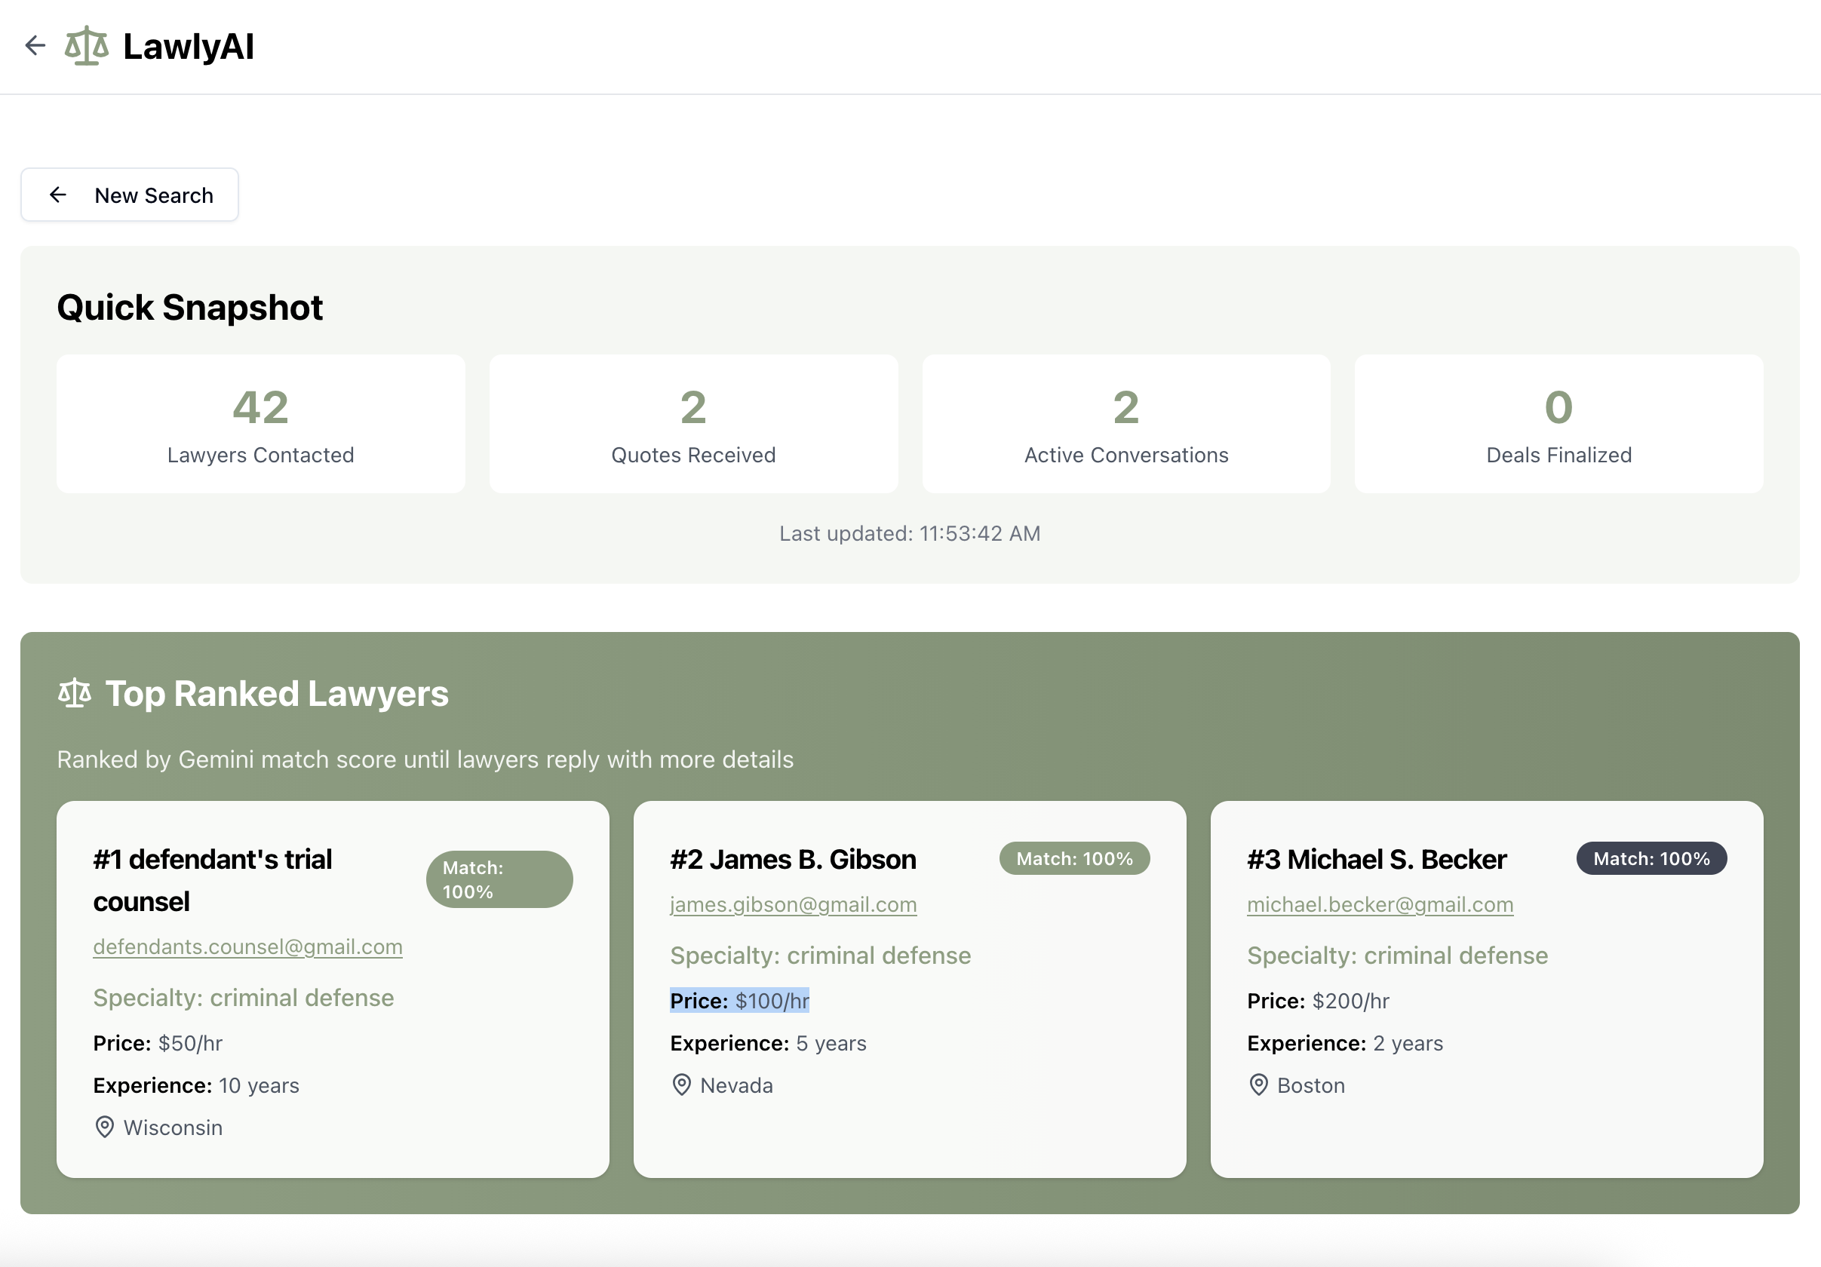Click the scales icon beside Top Ranked Lawyers
Image resolution: width=1821 pixels, height=1267 pixels.
tap(75, 694)
